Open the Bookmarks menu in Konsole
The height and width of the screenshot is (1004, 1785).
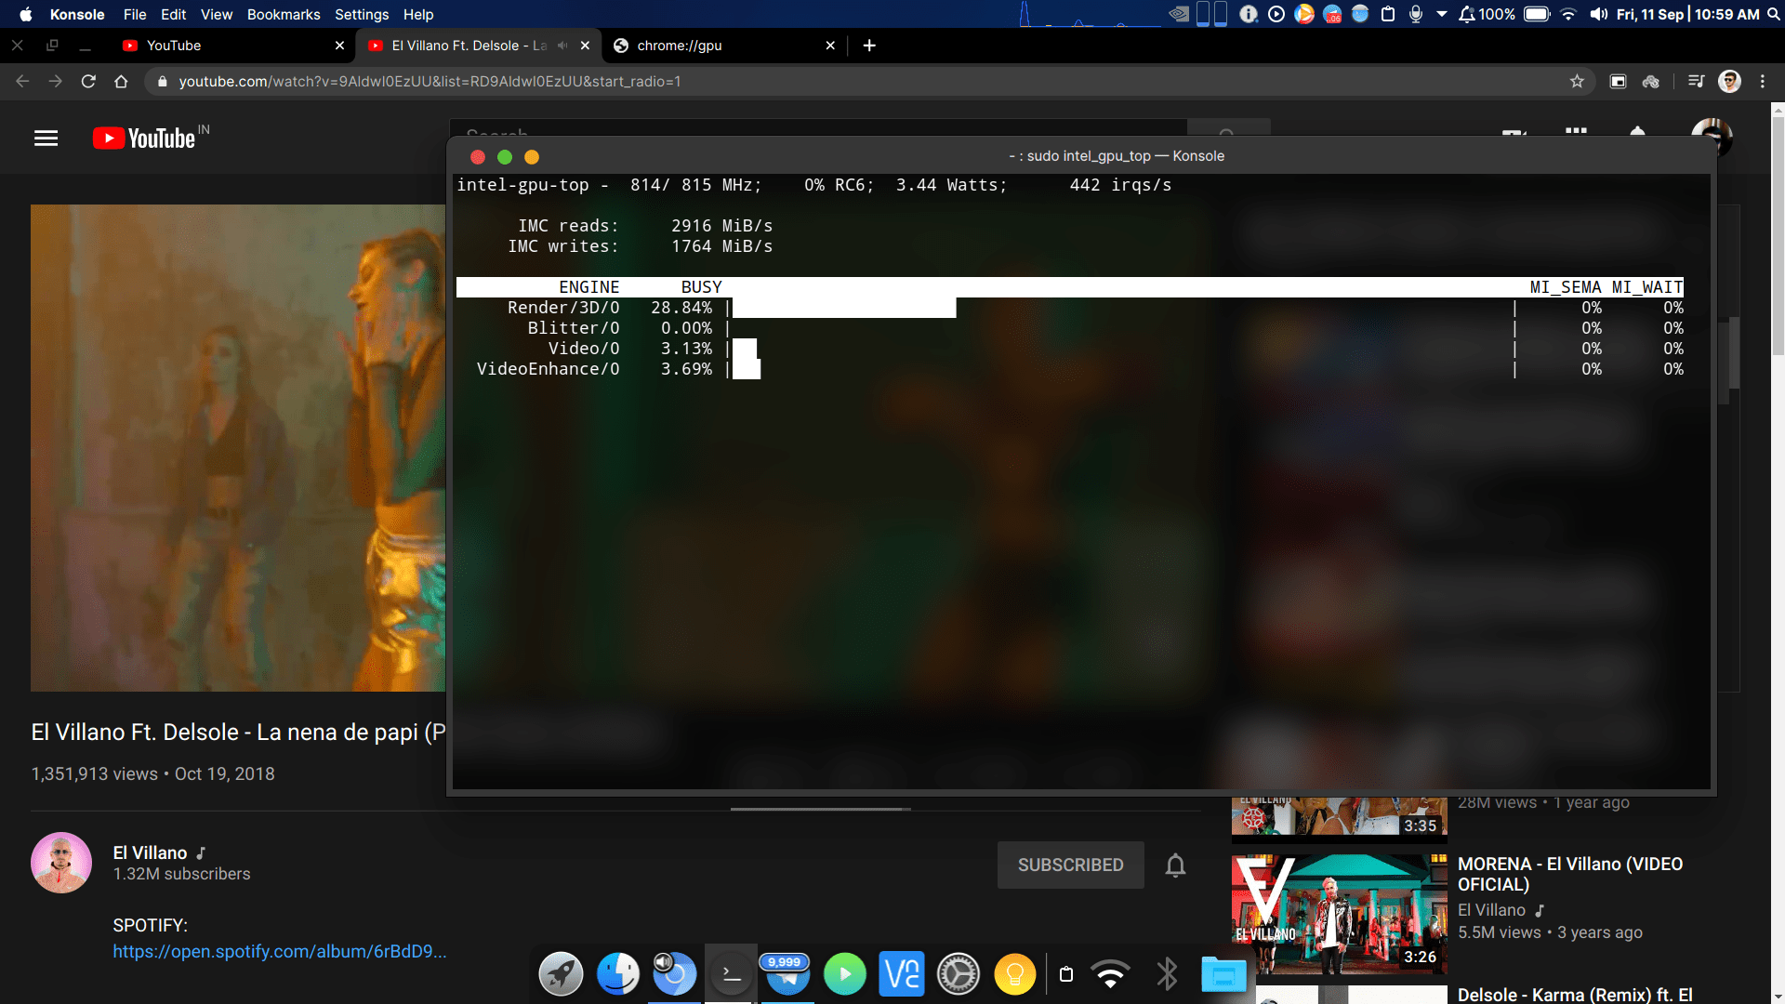point(283,14)
